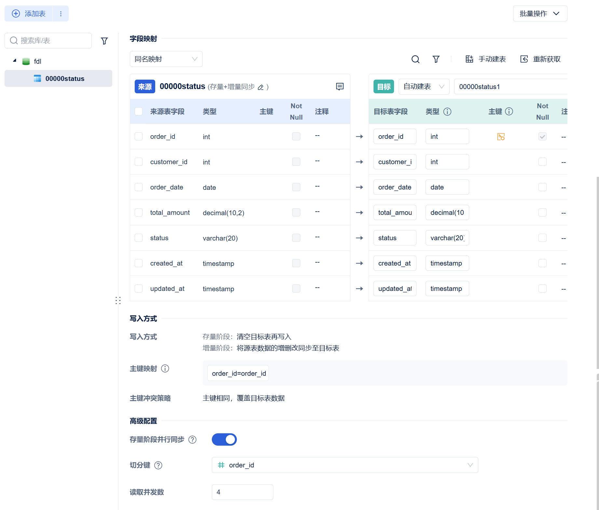Click the 读取并发数 input field
Screen dimensions: 599x510
(242, 492)
